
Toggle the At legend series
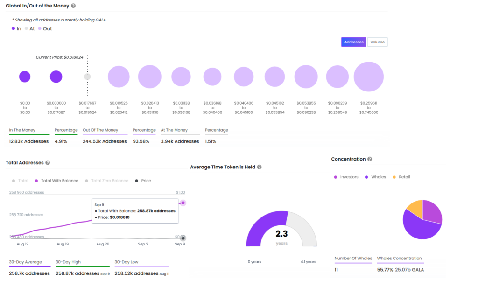pyautogui.click(x=29, y=28)
